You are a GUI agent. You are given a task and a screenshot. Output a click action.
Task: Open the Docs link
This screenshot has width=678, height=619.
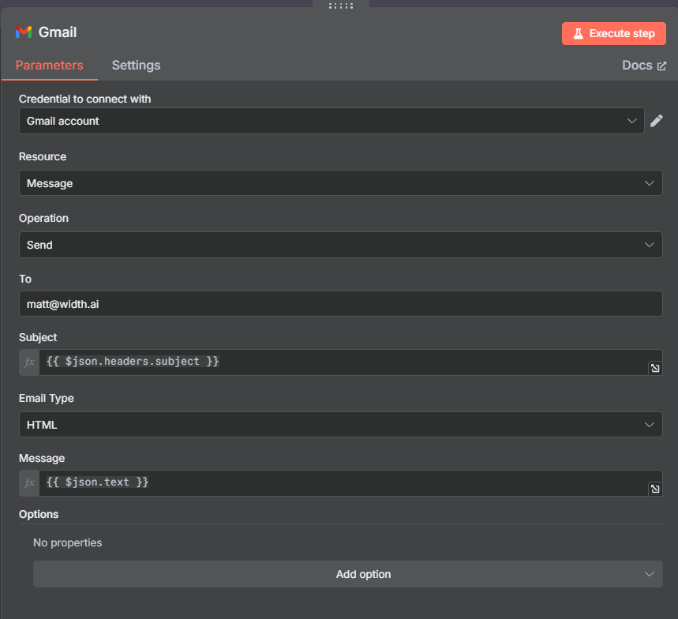point(644,66)
